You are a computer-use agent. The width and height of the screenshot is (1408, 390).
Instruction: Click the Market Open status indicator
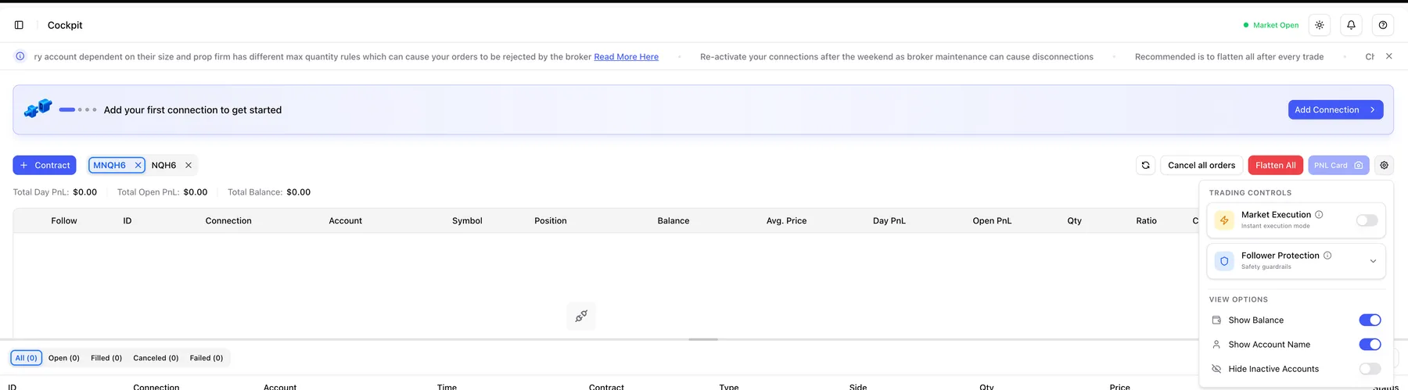tap(1271, 25)
